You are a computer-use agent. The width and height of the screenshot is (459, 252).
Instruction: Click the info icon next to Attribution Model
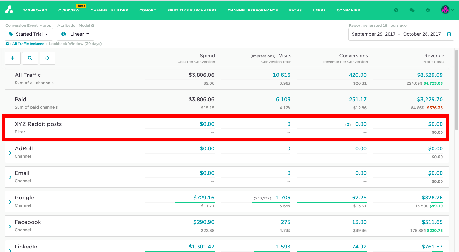click(93, 25)
